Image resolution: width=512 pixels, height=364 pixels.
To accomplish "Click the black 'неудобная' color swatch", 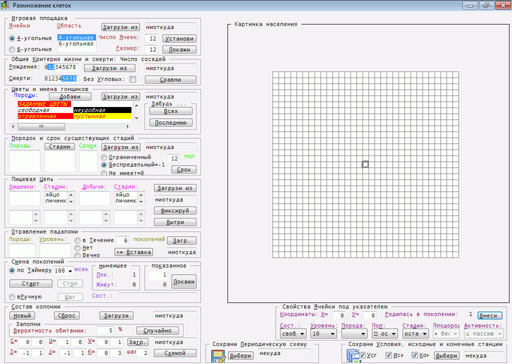I will tap(102, 110).
